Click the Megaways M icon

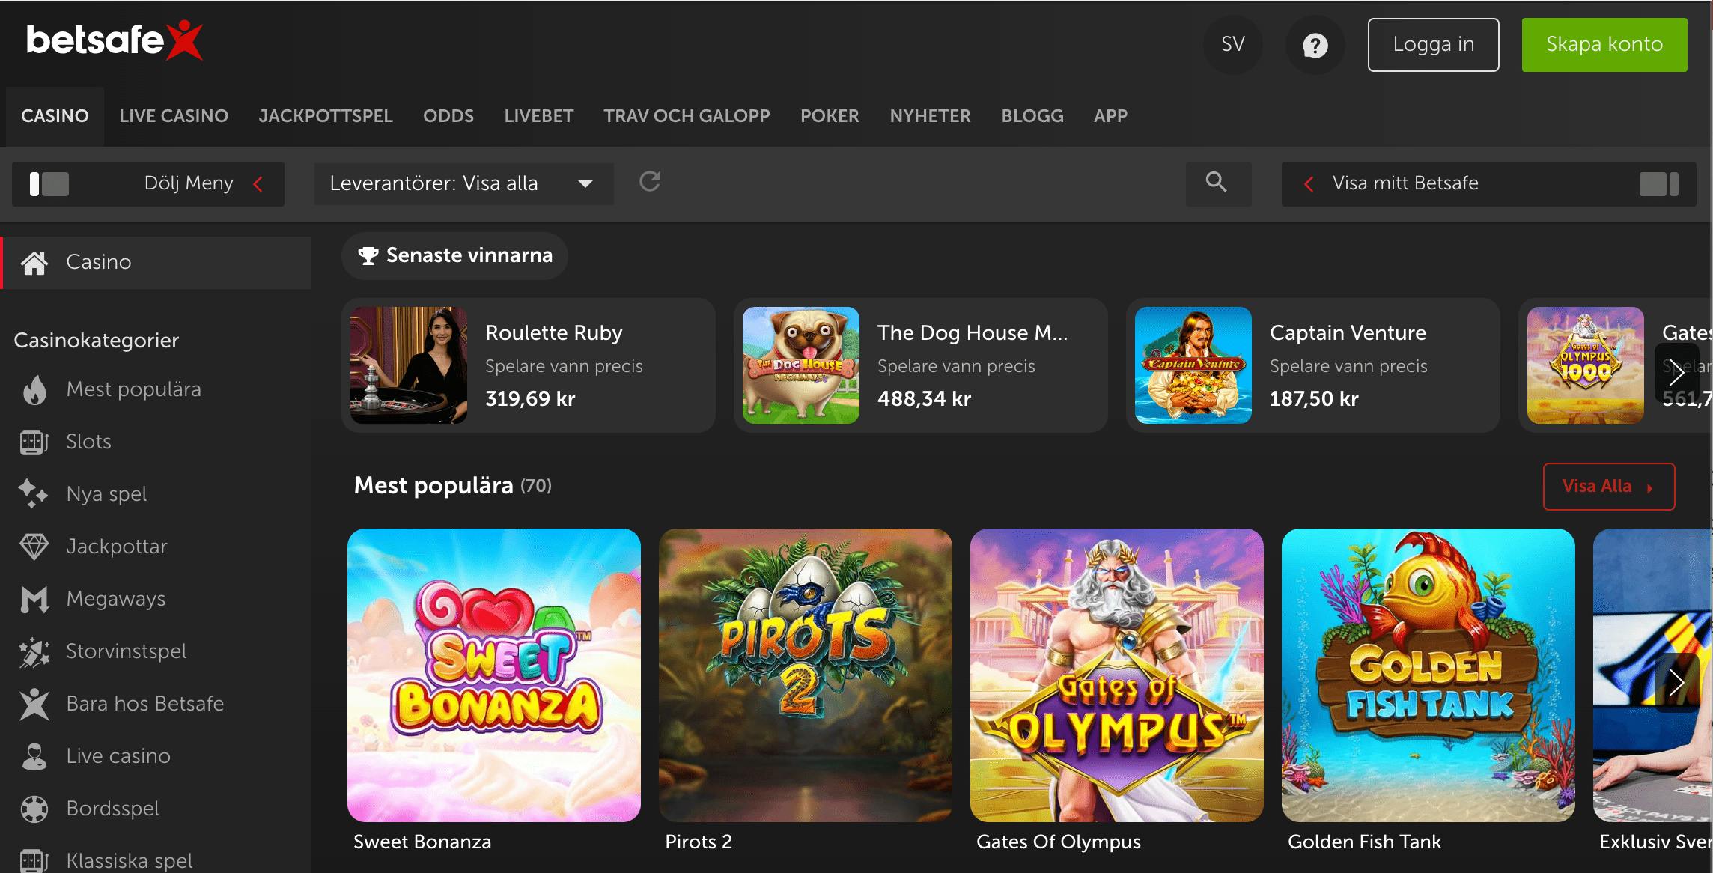[34, 600]
